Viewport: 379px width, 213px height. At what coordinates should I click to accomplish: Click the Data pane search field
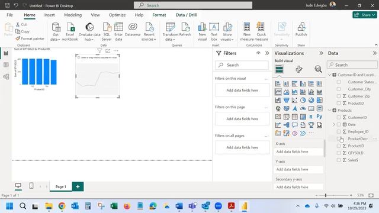(x=352, y=64)
